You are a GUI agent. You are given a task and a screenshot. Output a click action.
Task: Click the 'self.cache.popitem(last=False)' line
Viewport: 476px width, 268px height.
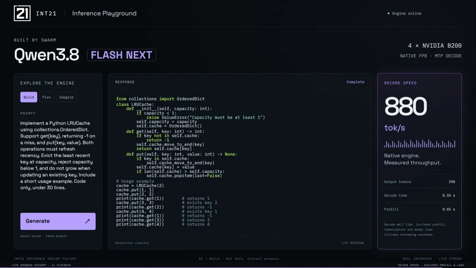click(184, 176)
